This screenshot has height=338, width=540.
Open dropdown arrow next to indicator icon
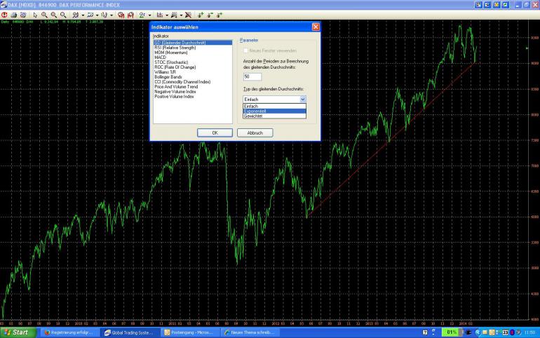tap(83, 15)
